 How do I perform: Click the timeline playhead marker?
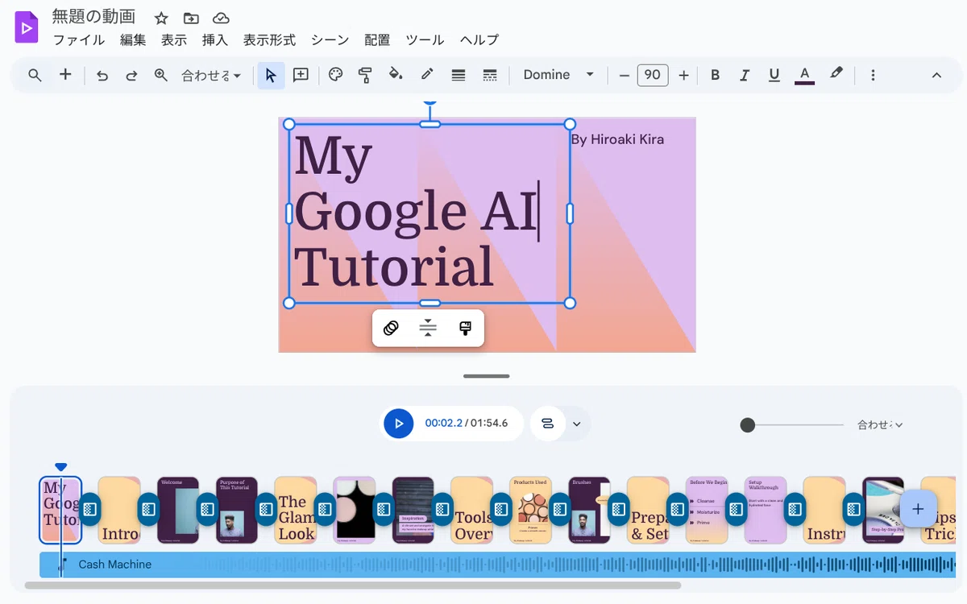[60, 467]
